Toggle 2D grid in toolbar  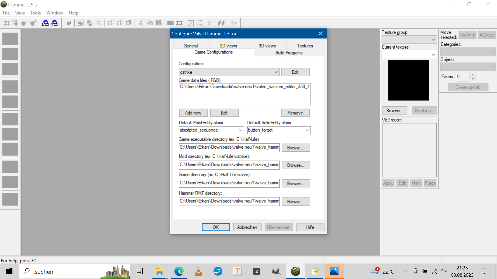pyautogui.click(x=6, y=23)
